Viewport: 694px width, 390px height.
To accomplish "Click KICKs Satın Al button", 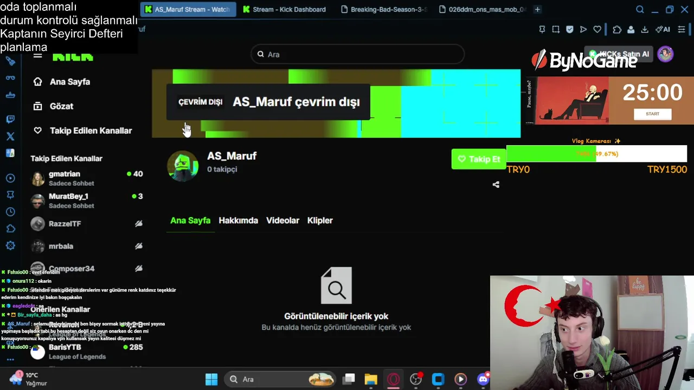I will (x=620, y=54).
